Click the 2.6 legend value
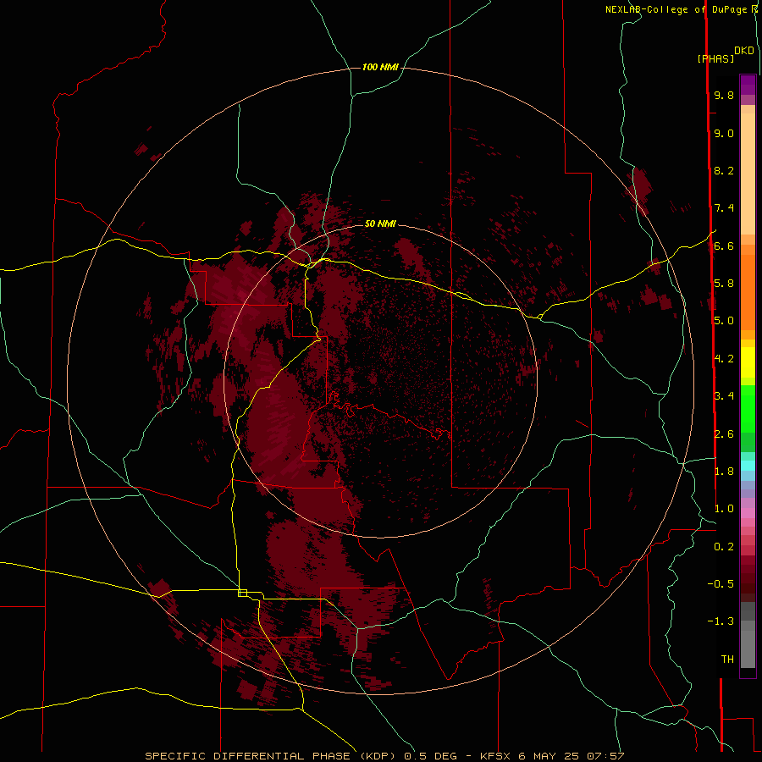The height and width of the screenshot is (762, 762). (724, 433)
